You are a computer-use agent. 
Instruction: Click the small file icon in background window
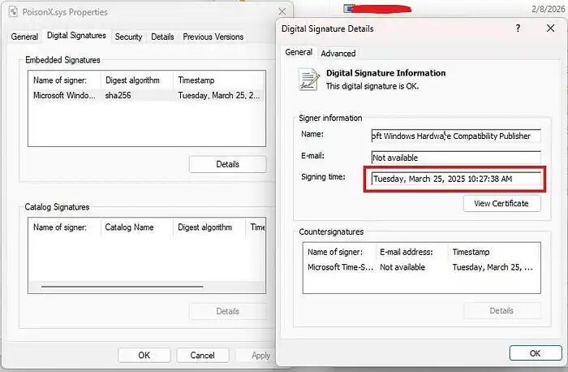348,8
